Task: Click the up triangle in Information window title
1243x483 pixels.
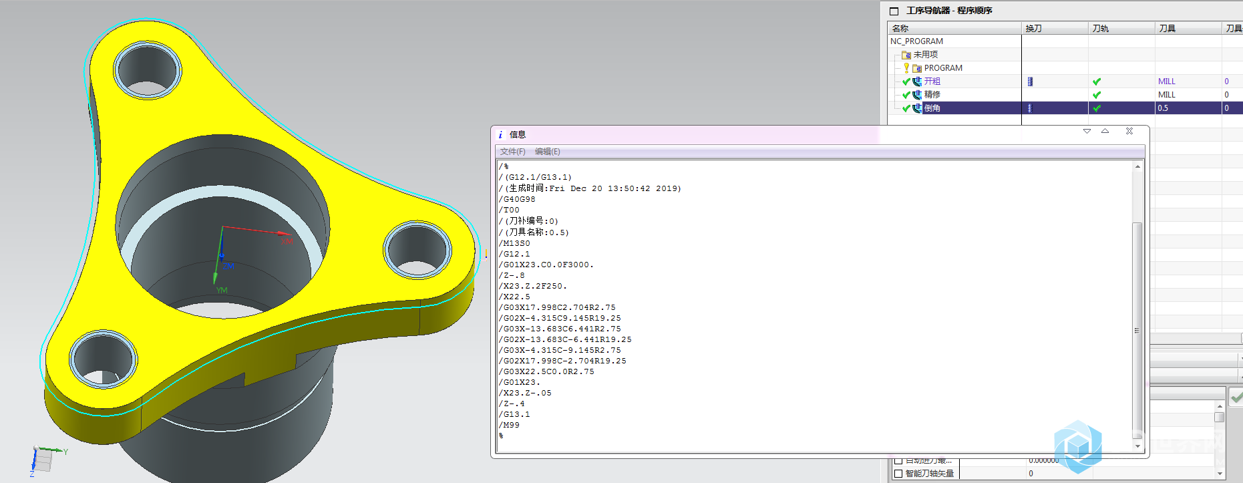Action: [1105, 131]
